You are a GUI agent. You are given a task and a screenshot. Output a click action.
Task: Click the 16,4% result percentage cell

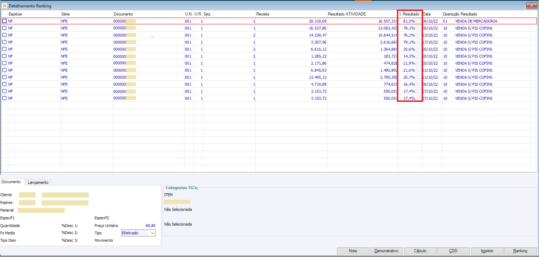coord(409,84)
